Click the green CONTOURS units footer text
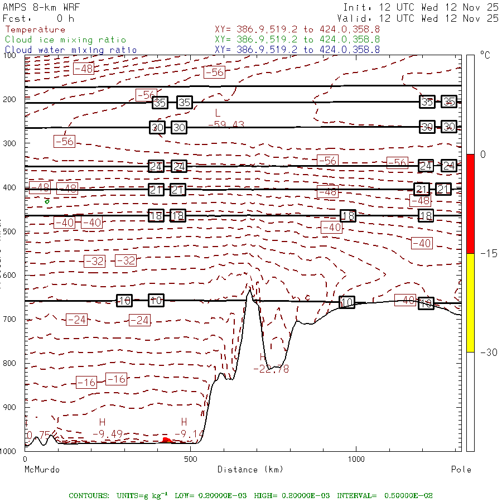Image resolution: width=502 pixels, height=502 pixels. coord(250,495)
